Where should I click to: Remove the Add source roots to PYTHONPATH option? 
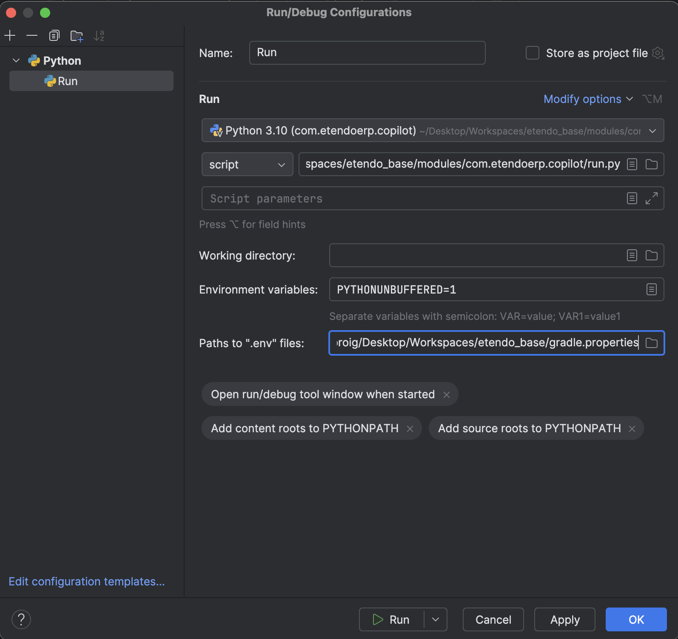[632, 429]
